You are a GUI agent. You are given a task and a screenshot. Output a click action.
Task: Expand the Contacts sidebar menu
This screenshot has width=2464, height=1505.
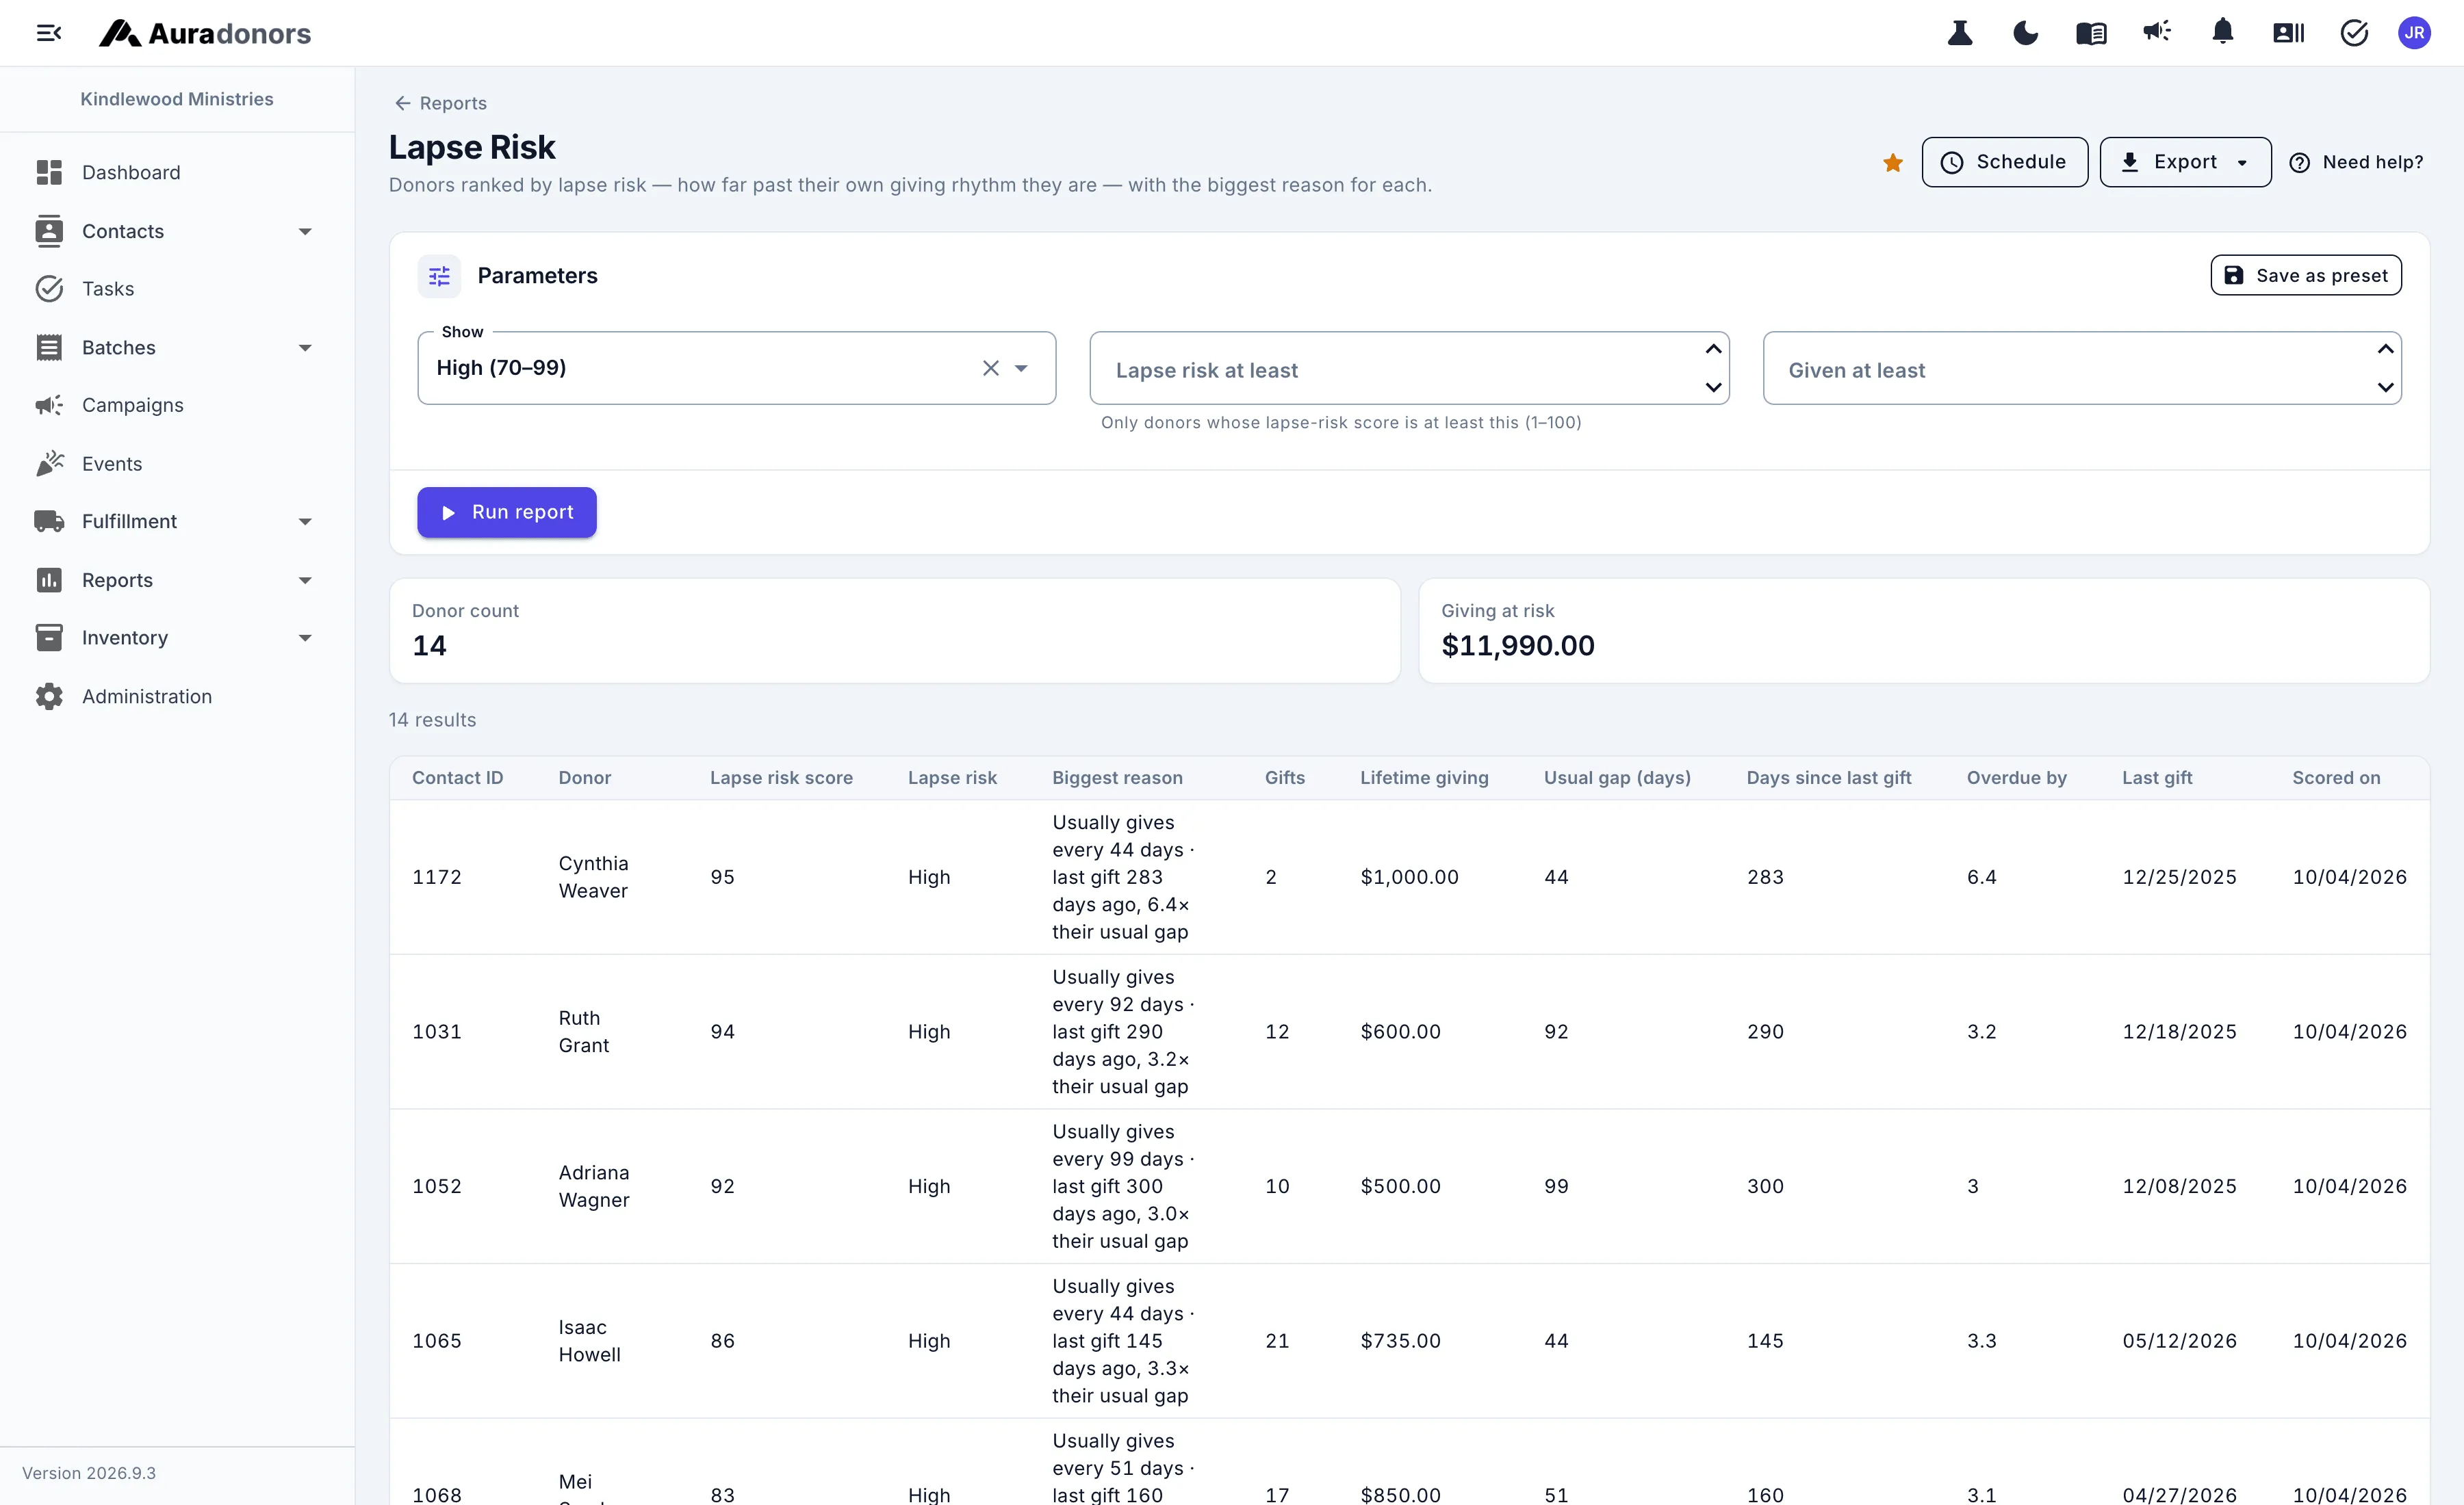tap(177, 231)
